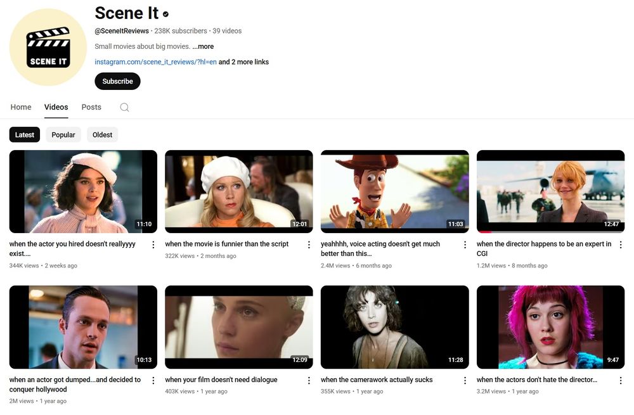Click '1.2M views' under CGI video
The height and width of the screenshot is (415, 634).
(491, 266)
